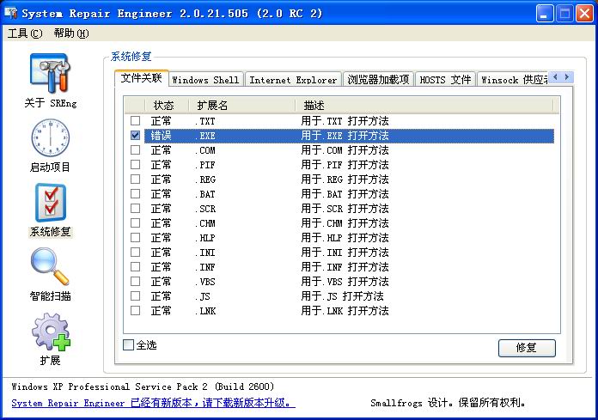
Task: Select the 用于.CHM 打开方法 description
Action: click(345, 223)
